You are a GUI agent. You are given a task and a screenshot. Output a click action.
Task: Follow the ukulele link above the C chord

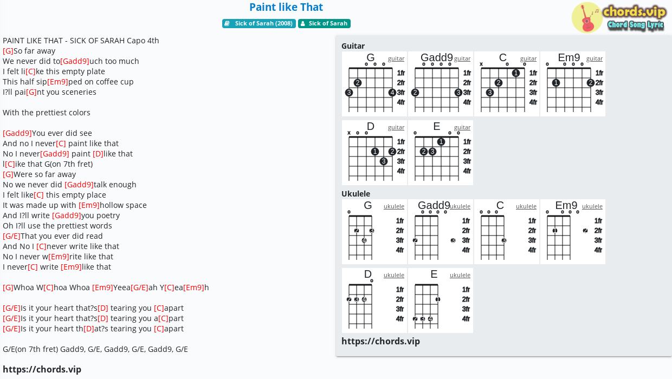click(x=526, y=206)
